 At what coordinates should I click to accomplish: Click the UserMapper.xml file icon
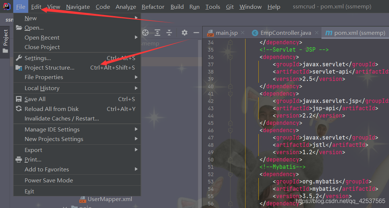(x=83, y=199)
